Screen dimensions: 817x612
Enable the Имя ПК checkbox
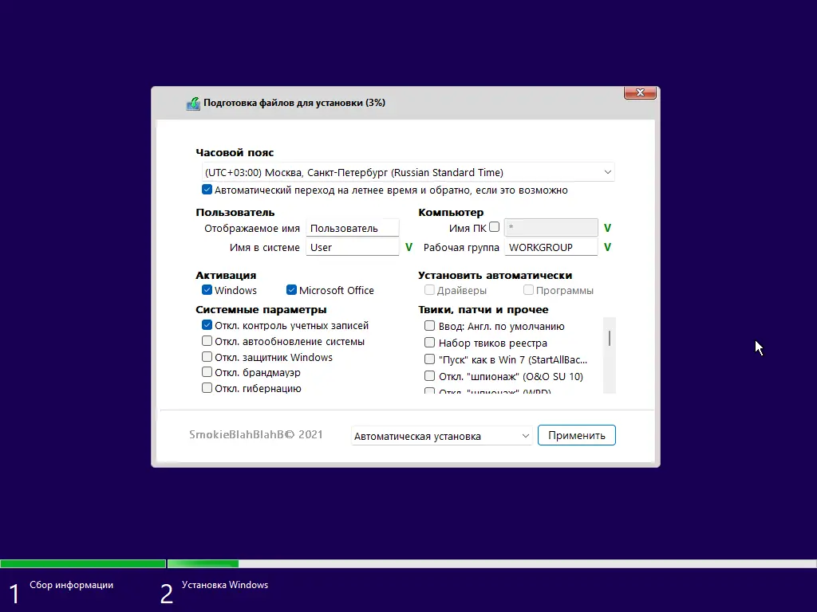pyautogui.click(x=495, y=228)
